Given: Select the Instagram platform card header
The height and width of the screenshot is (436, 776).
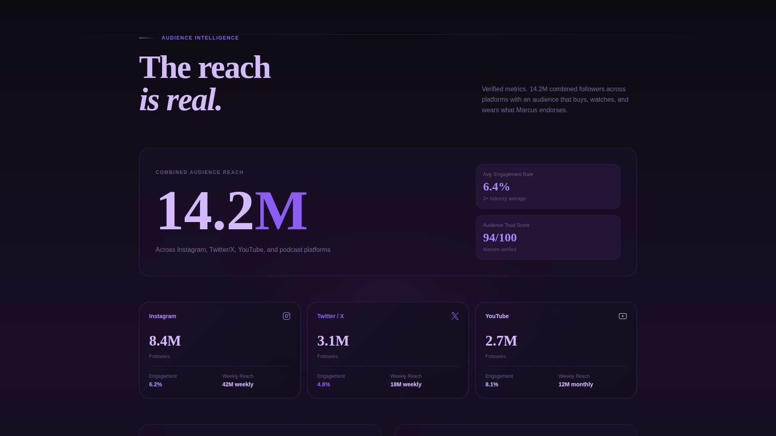Looking at the screenshot, I should point(162,316).
